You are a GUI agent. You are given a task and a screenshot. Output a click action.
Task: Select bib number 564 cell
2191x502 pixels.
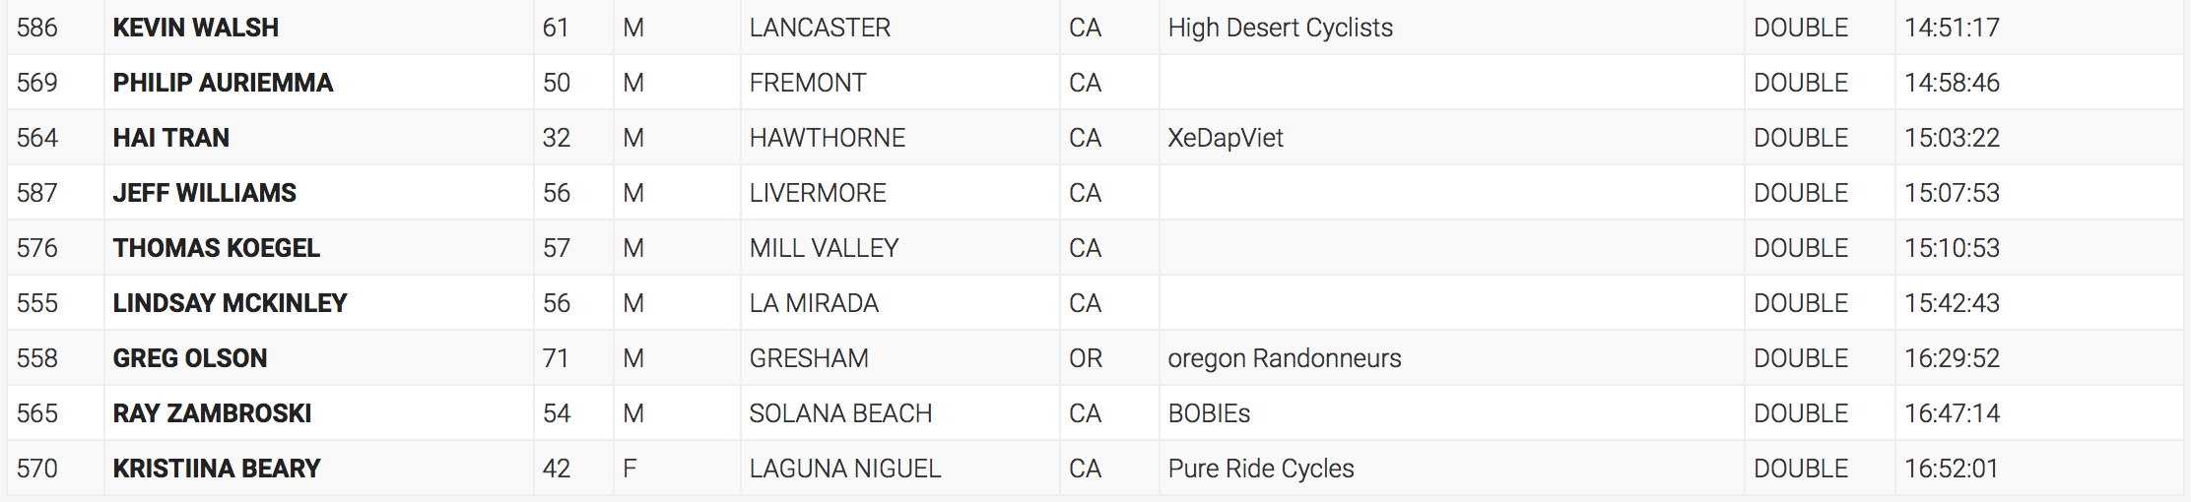[x=37, y=138]
